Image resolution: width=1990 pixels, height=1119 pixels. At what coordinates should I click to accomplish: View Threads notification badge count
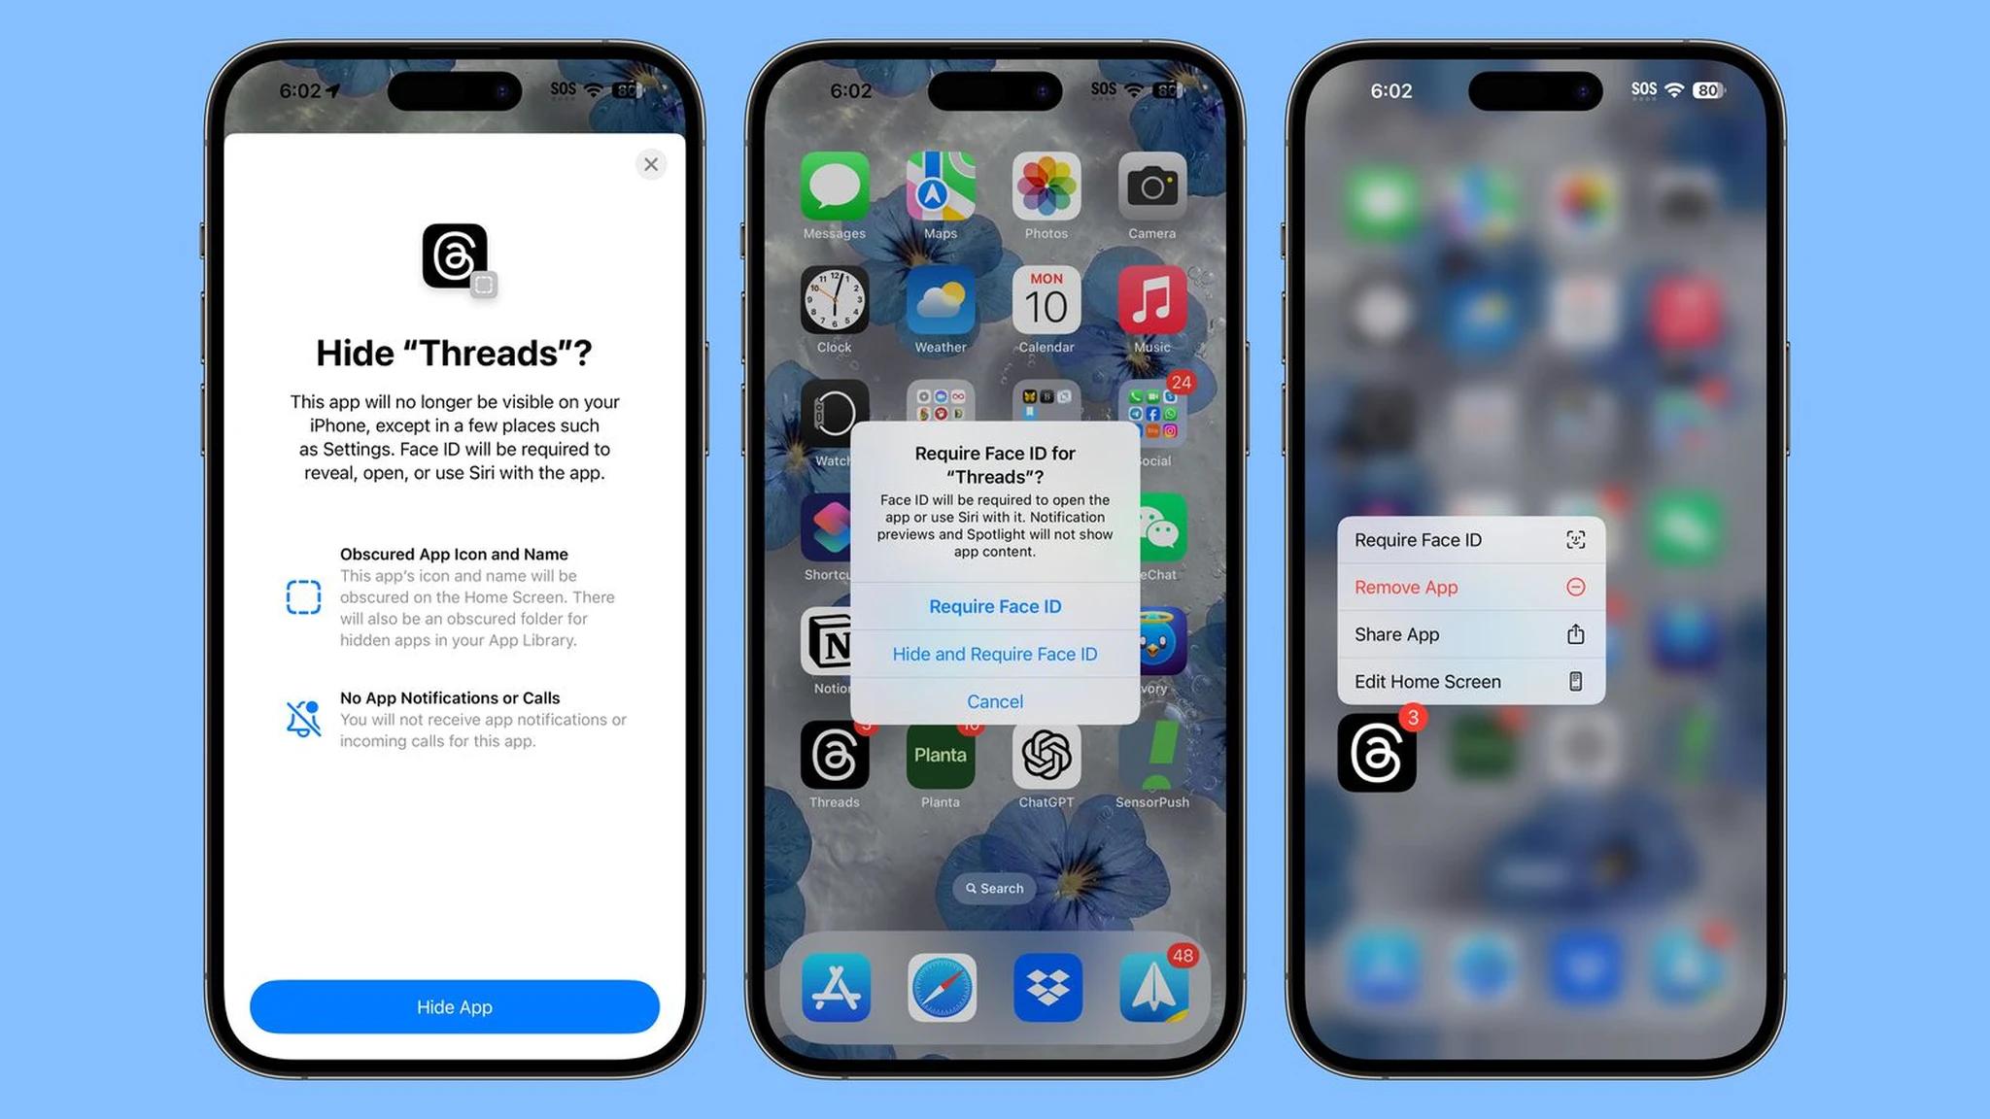[1412, 719]
